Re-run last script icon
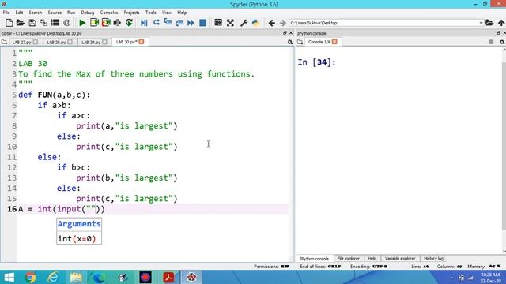The image size is (506, 284). coord(129,23)
